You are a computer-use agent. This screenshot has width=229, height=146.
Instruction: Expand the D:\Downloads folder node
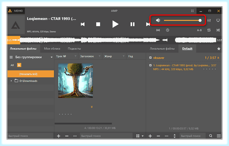point(11,81)
